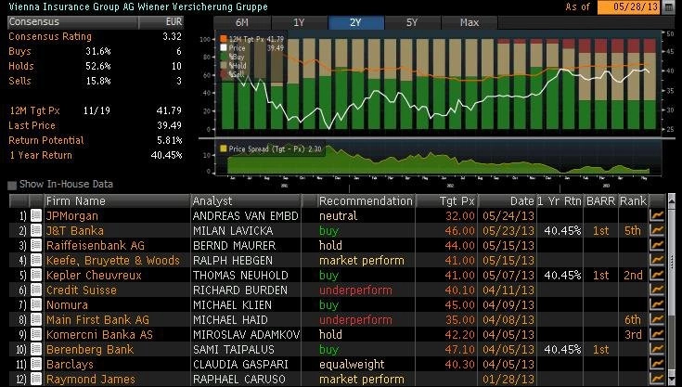Show Keefe, Bruyette & Woods chart icon

click(x=657, y=260)
